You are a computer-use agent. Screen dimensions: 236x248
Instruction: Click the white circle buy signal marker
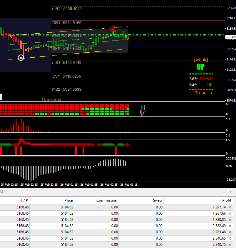[x=21, y=58]
